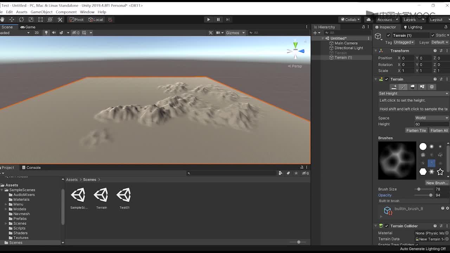
Task: Switch to the Lighting tab
Action: (412, 27)
